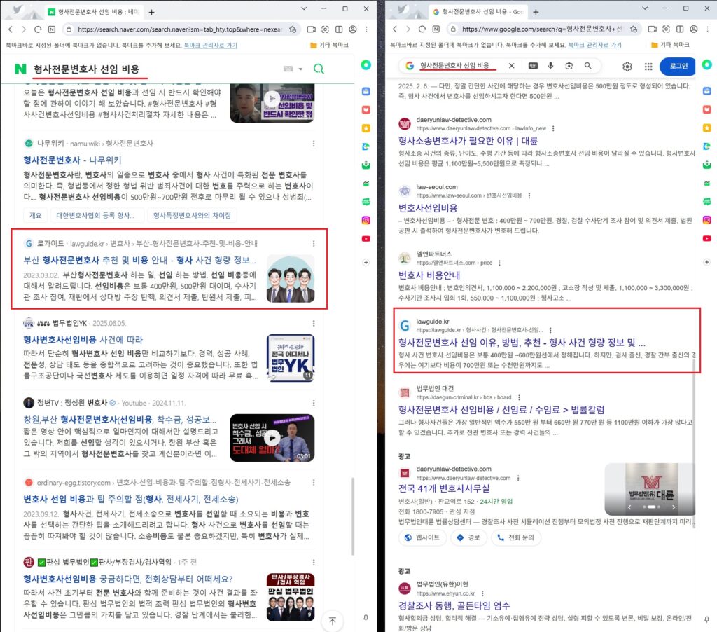Click 전화 문의 button in 대륜 ad
This screenshot has height=632, width=717.
point(516,537)
